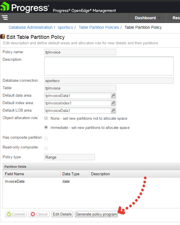Open lookup for Default data area
The height and width of the screenshot is (225, 180).
tap(114, 96)
